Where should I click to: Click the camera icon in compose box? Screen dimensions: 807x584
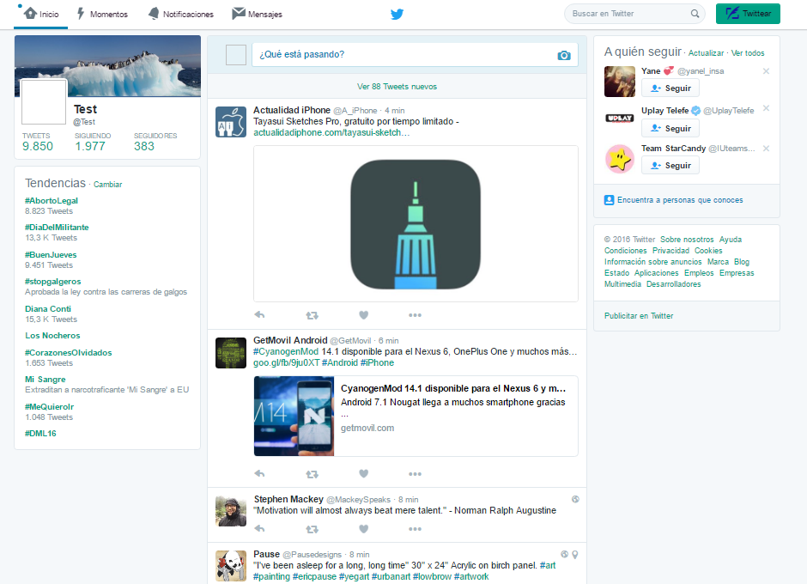point(564,55)
